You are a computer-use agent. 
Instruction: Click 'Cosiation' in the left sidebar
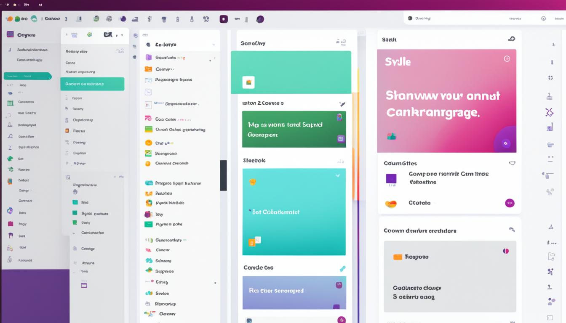point(26,136)
